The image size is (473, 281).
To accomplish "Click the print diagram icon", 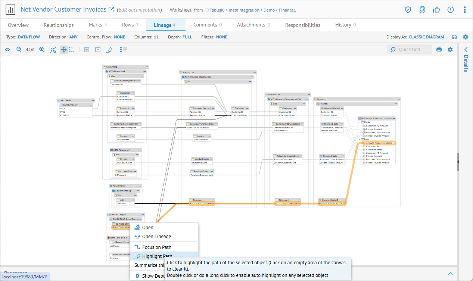I will [x=439, y=50].
